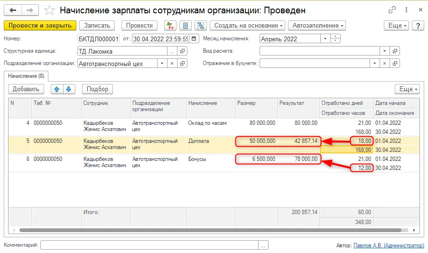
Task: Click the Номер input field
Action: pyautogui.click(x=98, y=39)
